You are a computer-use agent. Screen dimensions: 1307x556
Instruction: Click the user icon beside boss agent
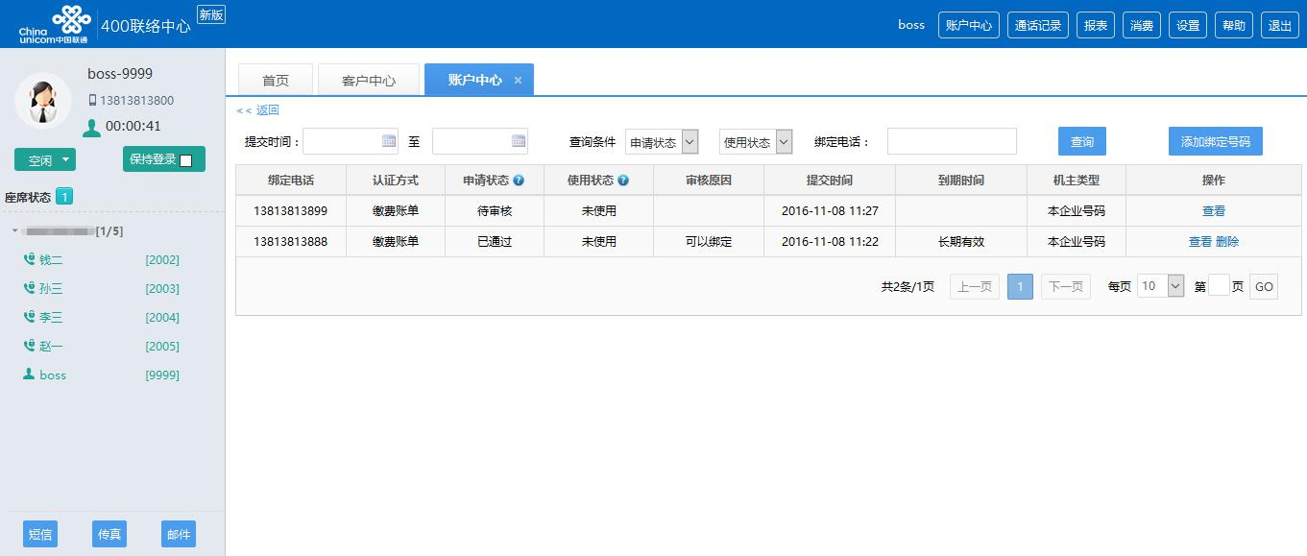[29, 375]
